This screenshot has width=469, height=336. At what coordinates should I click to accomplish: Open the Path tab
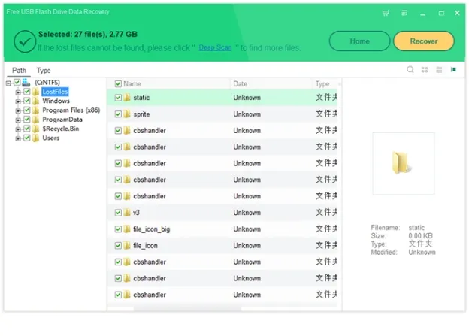click(x=19, y=71)
